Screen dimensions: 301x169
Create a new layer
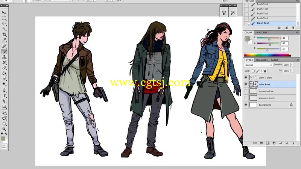287,143
